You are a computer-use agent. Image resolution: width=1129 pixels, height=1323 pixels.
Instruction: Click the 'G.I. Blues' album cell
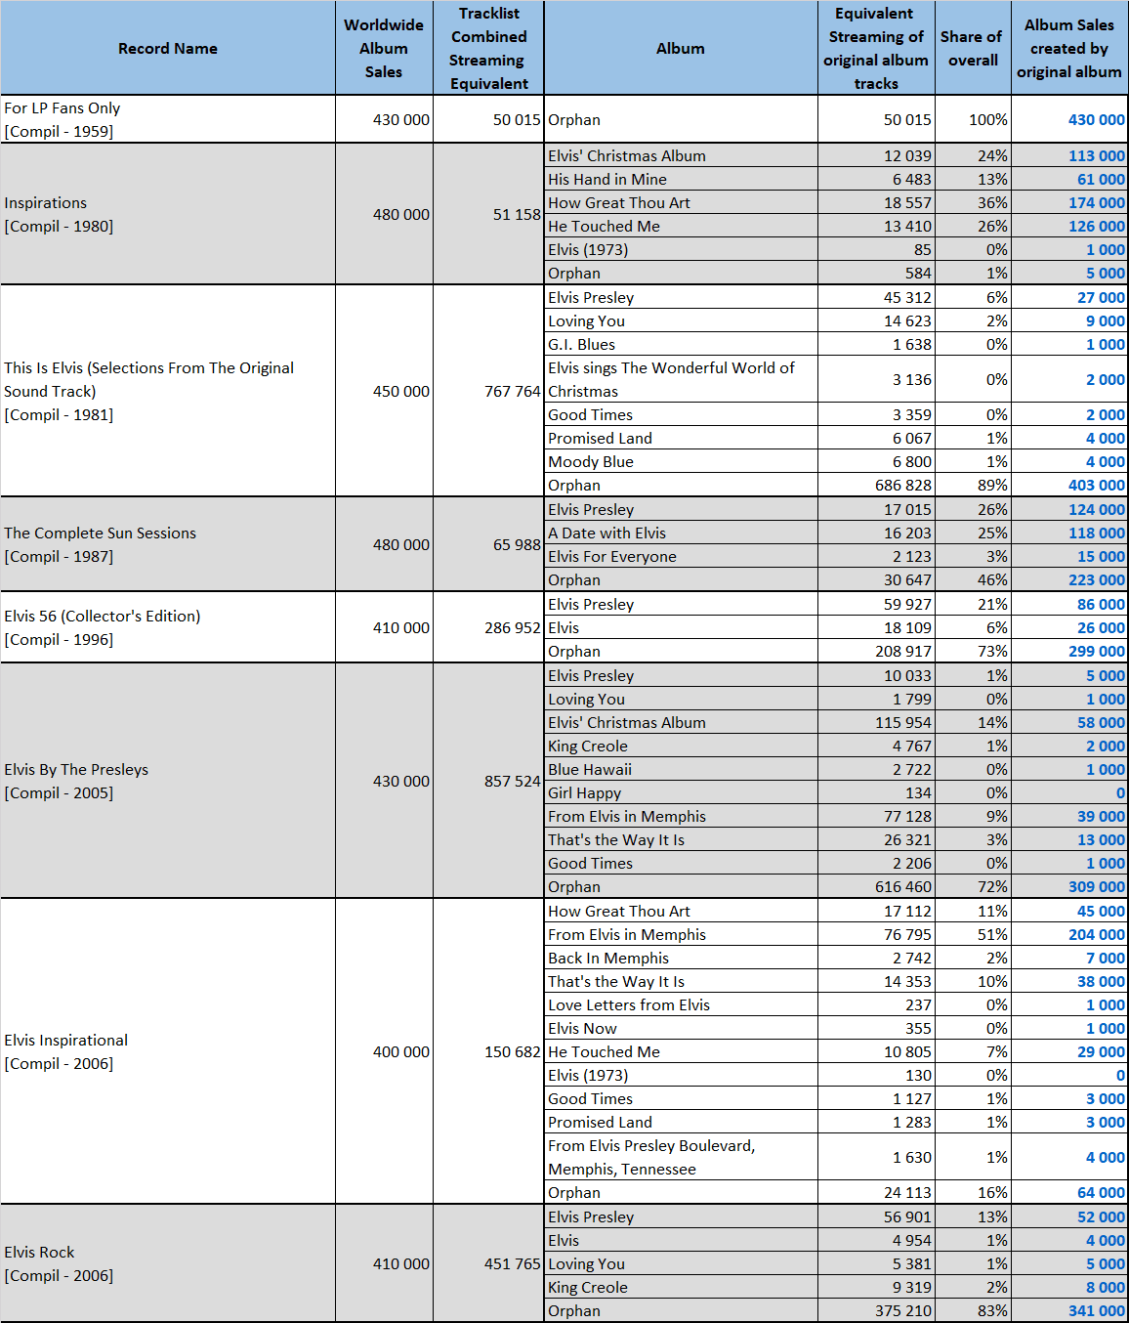(x=681, y=344)
